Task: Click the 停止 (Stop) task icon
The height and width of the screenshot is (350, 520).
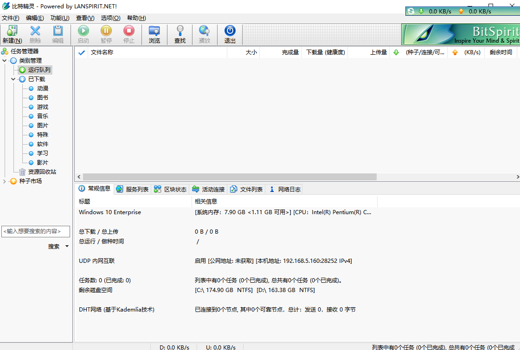Action: click(x=128, y=34)
